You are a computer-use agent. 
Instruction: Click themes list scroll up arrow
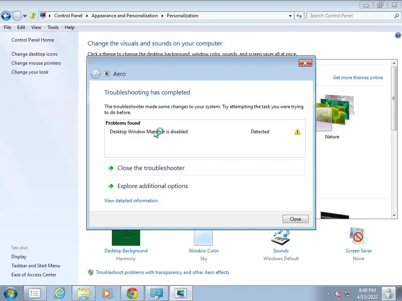(x=394, y=63)
